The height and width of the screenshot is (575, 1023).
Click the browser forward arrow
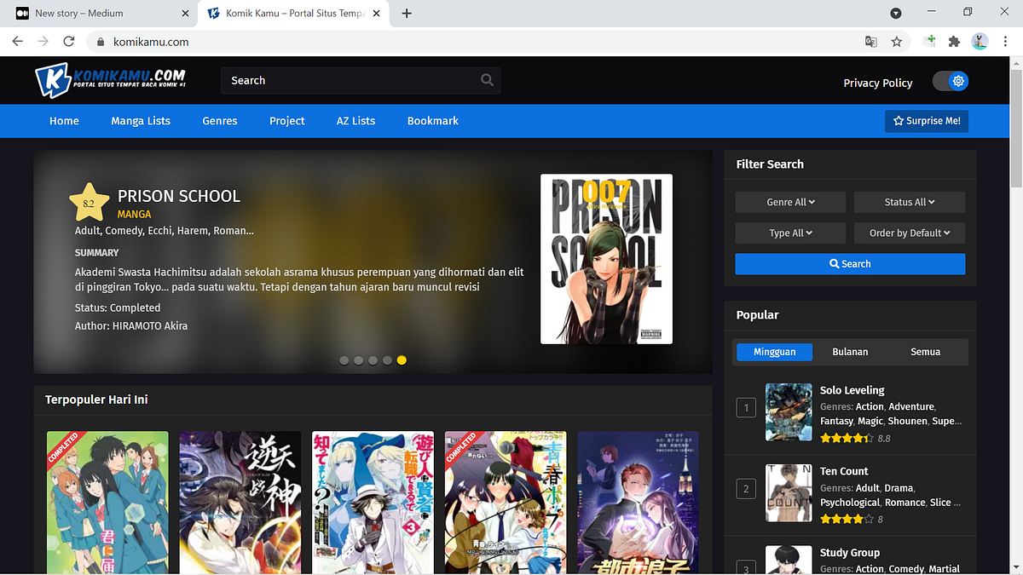point(43,41)
